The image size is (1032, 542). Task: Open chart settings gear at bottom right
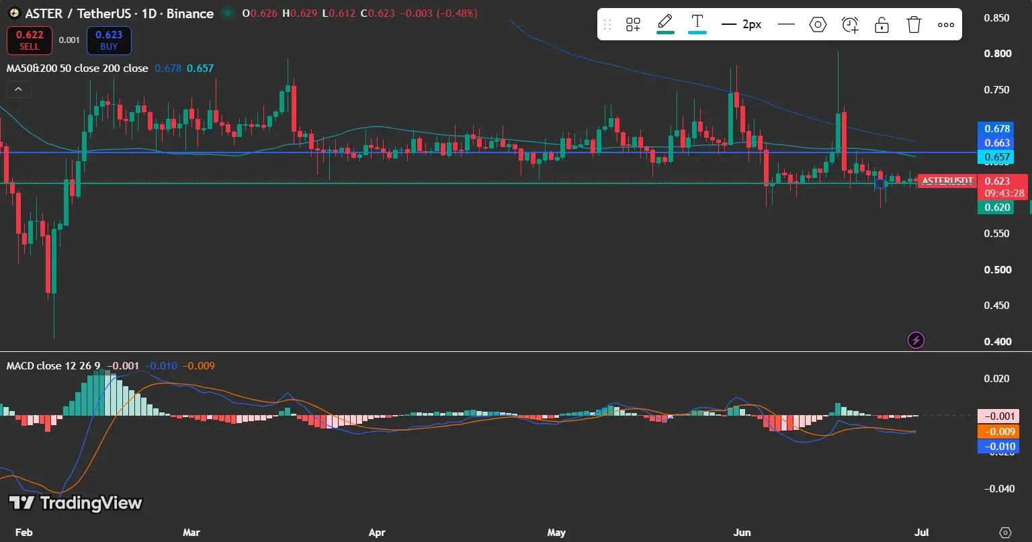click(1005, 532)
